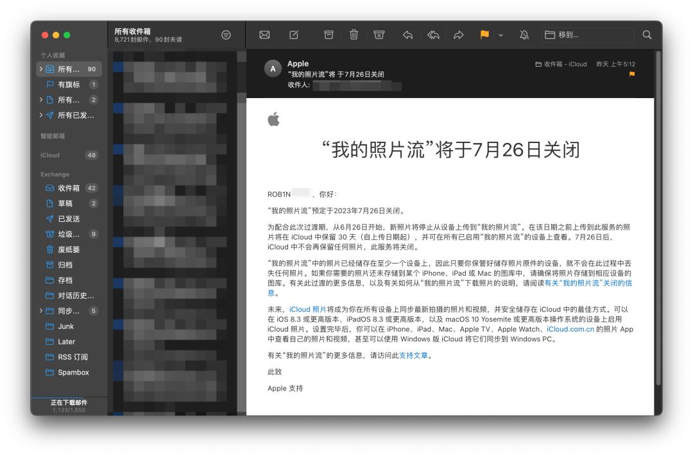Click the 所有收件箱 title
693x456 pixels.
click(133, 31)
